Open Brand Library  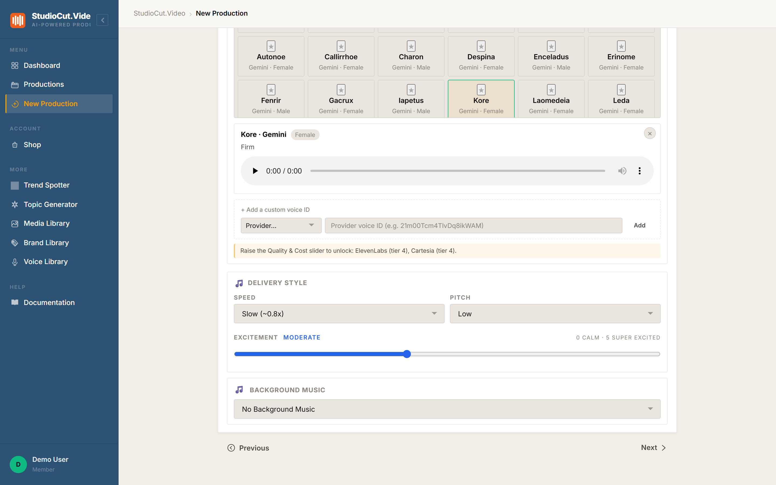(59, 242)
